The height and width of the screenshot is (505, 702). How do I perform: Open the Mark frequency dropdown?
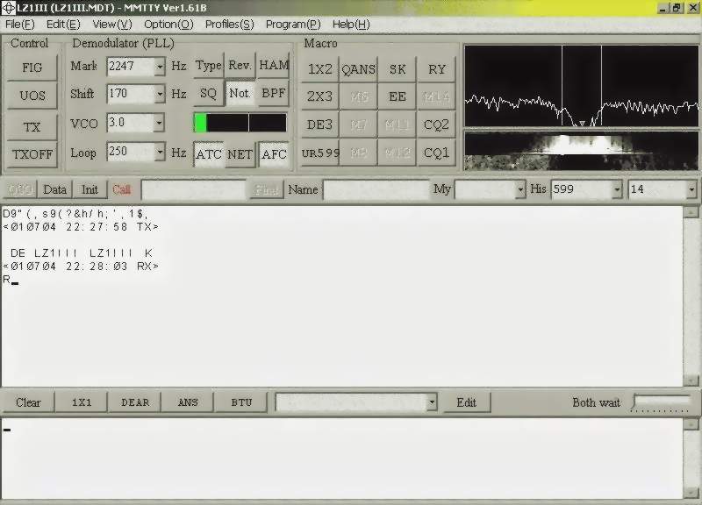tap(160, 67)
